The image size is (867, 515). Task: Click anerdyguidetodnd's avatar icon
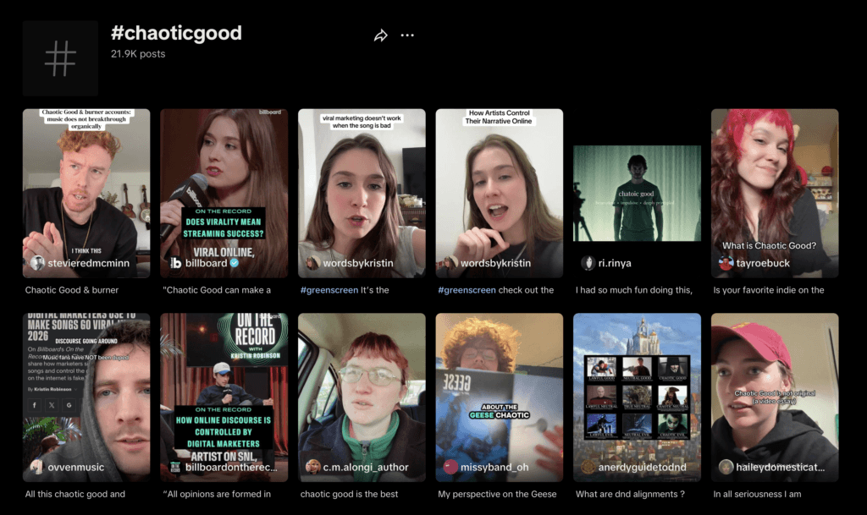[588, 467]
